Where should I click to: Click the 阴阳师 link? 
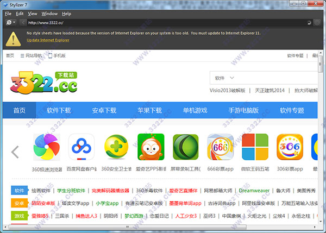(111, 216)
